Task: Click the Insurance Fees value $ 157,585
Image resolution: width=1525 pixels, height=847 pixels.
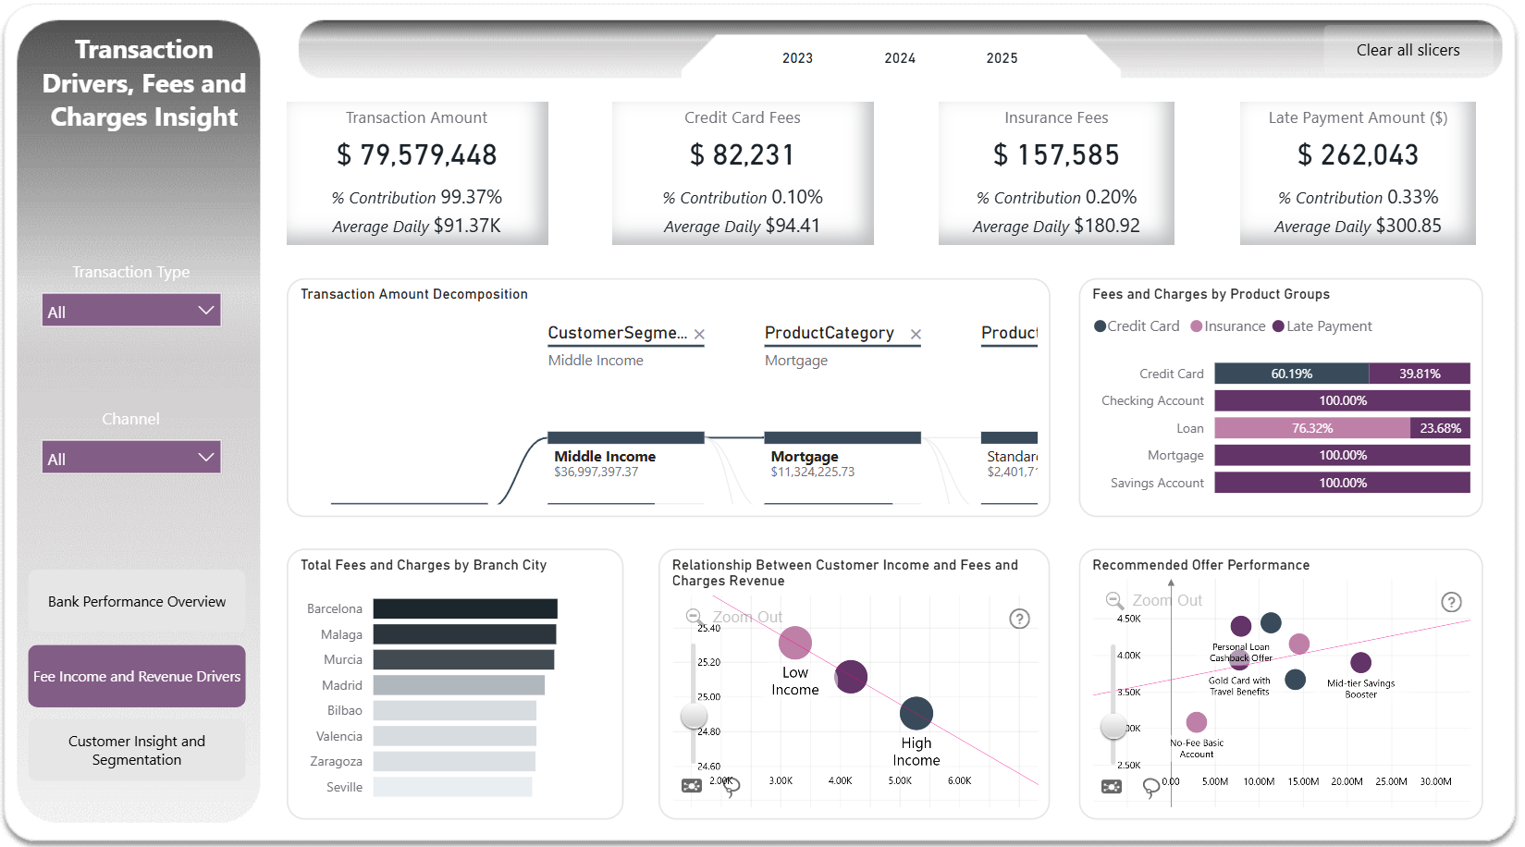Action: click(x=1056, y=155)
